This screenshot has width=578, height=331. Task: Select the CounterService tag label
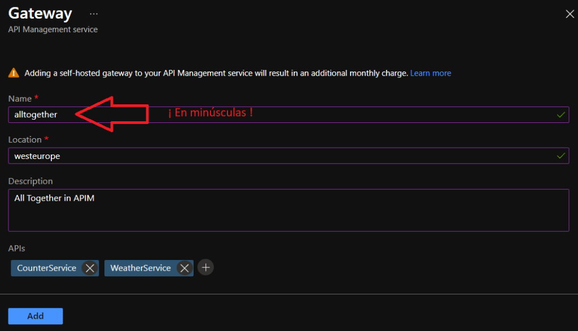47,268
